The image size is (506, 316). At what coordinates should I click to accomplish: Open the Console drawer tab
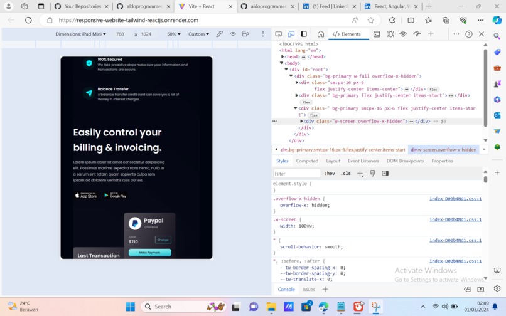point(286,289)
